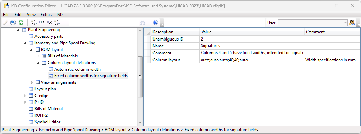Click the table icon beside Accessory parts

click(x=31, y=36)
